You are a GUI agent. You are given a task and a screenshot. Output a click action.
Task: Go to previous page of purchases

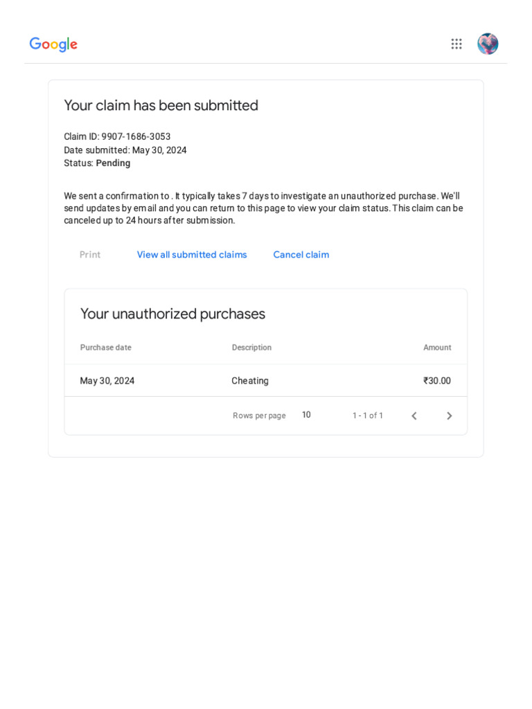pyautogui.click(x=414, y=415)
